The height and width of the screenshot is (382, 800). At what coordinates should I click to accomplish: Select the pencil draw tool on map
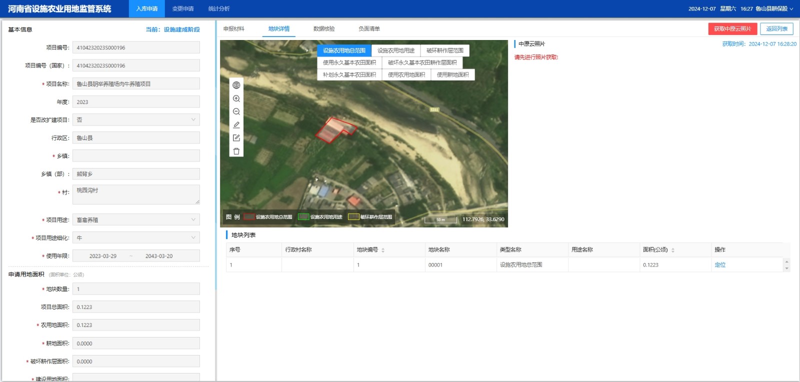[236, 125]
